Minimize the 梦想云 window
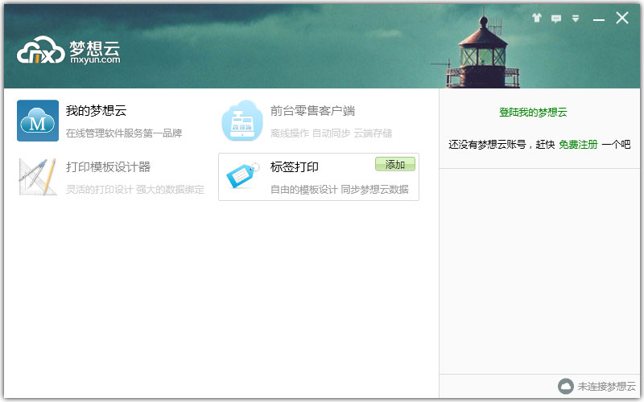The height and width of the screenshot is (402, 644). 599,18
